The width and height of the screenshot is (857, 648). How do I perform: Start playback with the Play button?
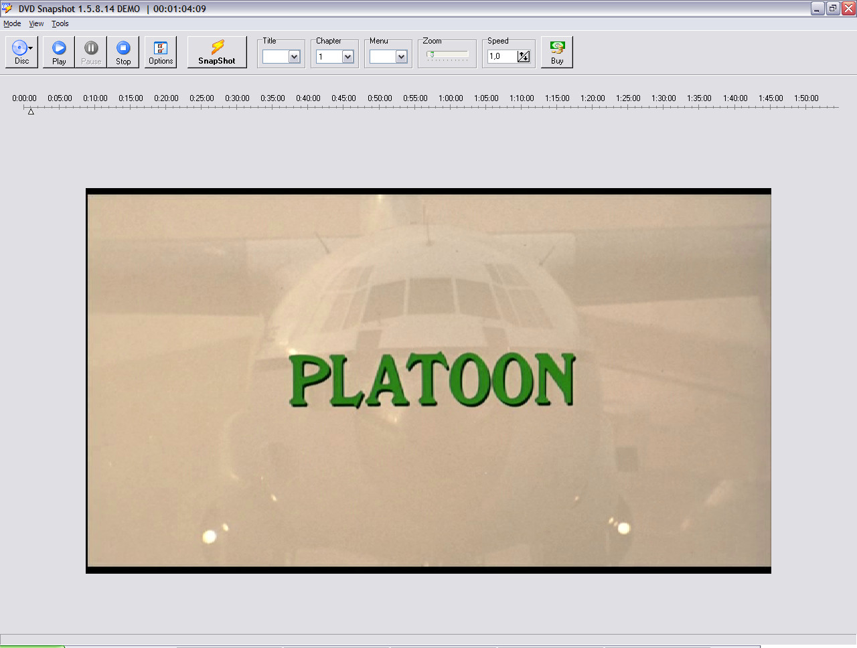[59, 52]
